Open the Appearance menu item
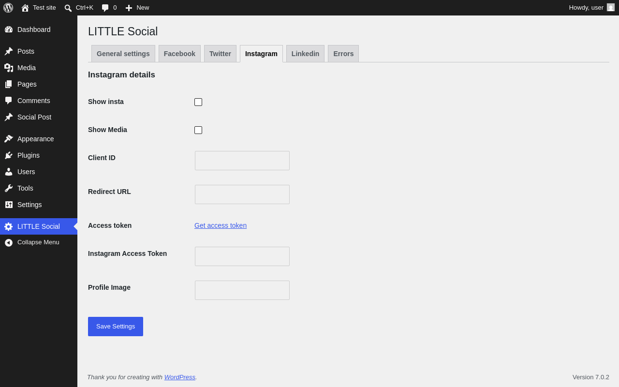The width and height of the screenshot is (619, 387). 39,139
